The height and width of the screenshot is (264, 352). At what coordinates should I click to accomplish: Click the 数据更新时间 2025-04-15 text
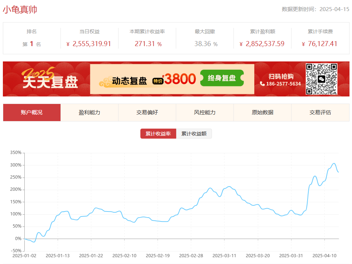[315, 9]
